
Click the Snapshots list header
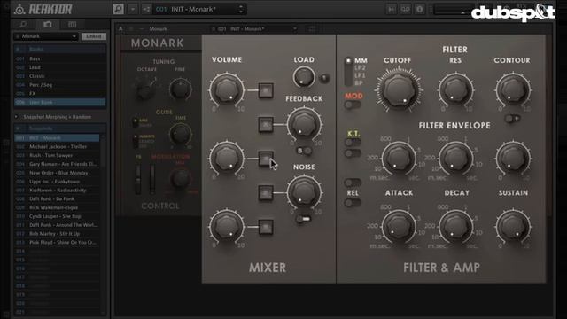(x=60, y=128)
